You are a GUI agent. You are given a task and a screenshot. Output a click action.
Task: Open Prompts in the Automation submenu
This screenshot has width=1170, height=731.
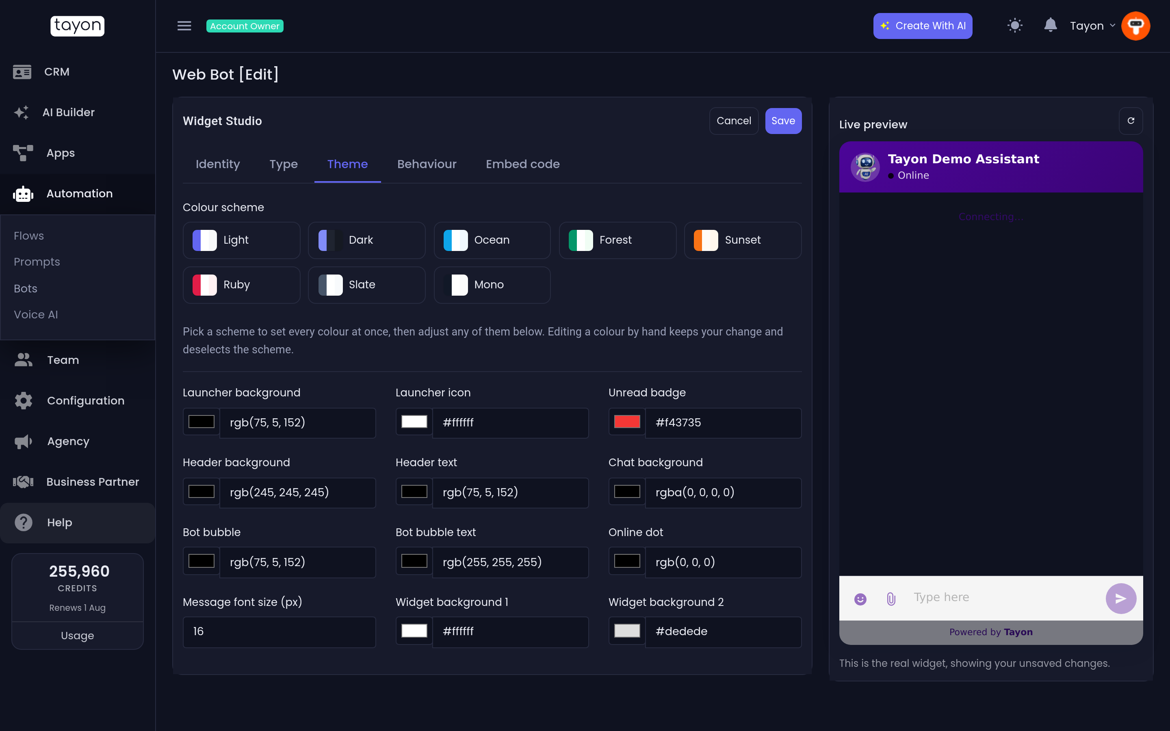(x=37, y=262)
